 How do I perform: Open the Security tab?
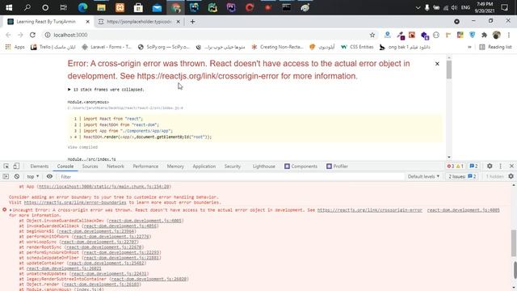pyautogui.click(x=233, y=167)
